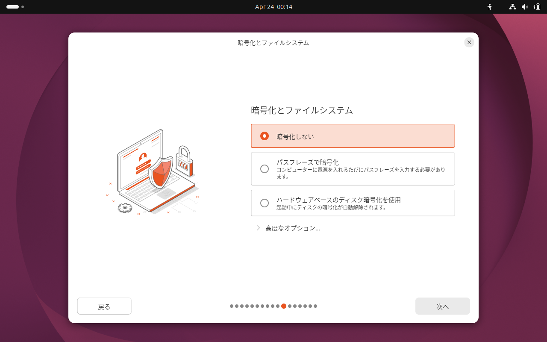The width and height of the screenshot is (547, 342).
Task: Open the battery status icon
Action: [x=537, y=6]
